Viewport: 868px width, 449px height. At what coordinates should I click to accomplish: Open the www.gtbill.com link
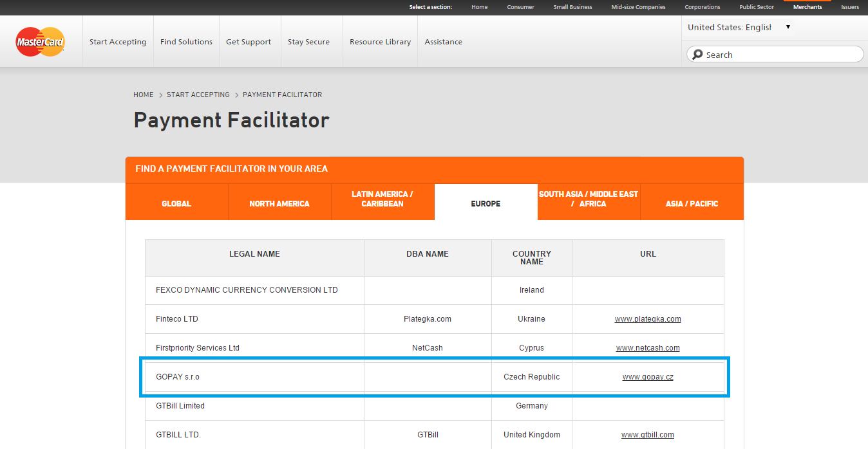pos(648,435)
